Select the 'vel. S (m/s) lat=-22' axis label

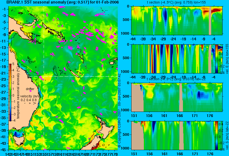coord(227,135)
